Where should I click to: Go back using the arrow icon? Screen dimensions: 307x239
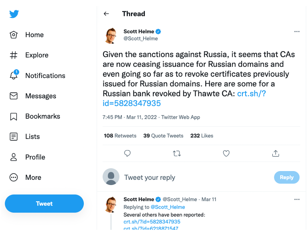(x=106, y=14)
